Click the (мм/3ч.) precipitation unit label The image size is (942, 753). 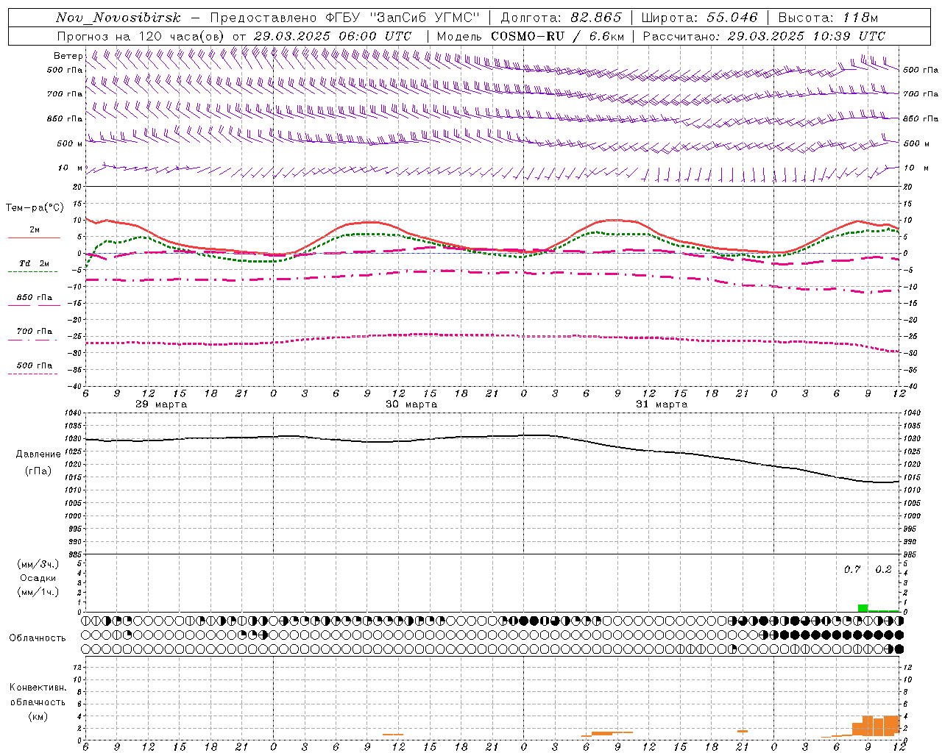[x=38, y=564]
